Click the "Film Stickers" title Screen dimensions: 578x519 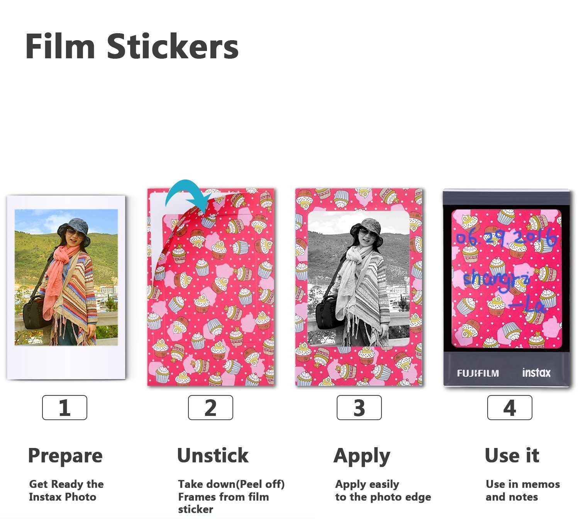[x=132, y=46]
